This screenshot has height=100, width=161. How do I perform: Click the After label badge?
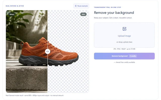coord(83,14)
